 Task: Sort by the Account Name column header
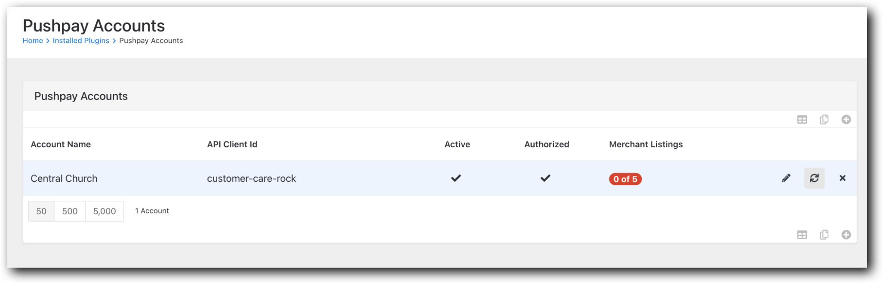pos(61,144)
